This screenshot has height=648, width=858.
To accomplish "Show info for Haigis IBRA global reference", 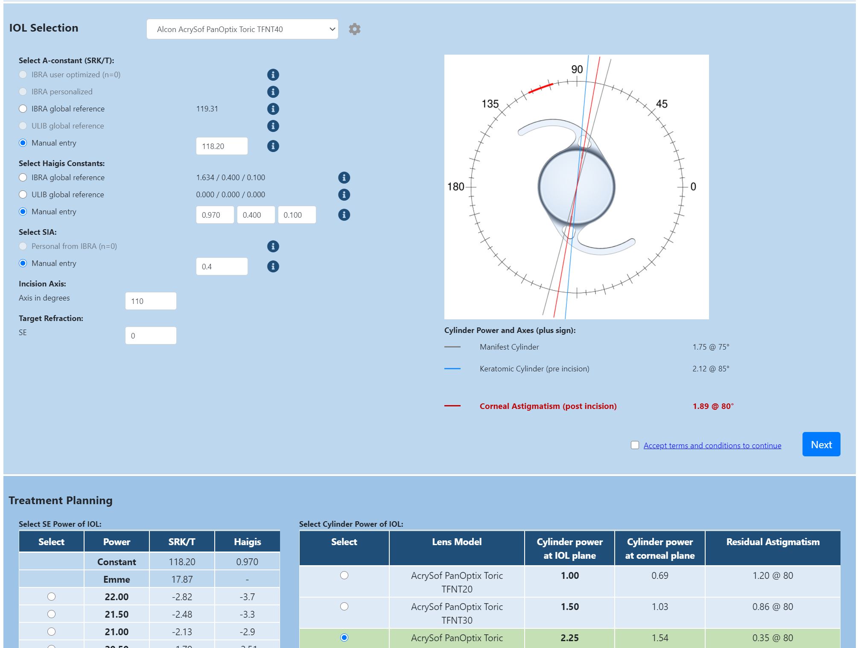I will point(344,178).
